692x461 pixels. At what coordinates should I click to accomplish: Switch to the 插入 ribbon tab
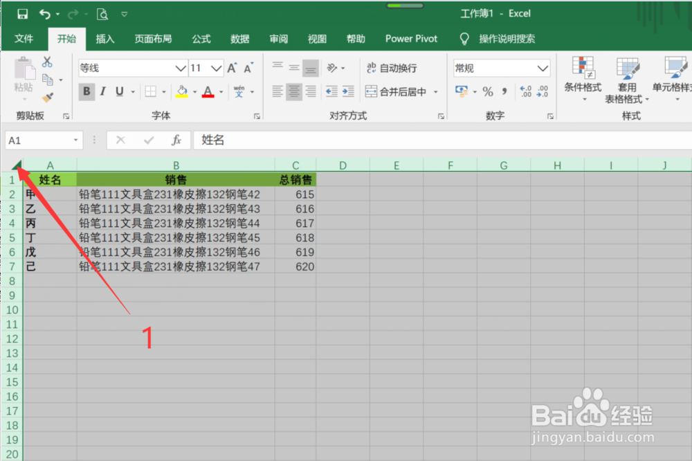[x=105, y=39]
